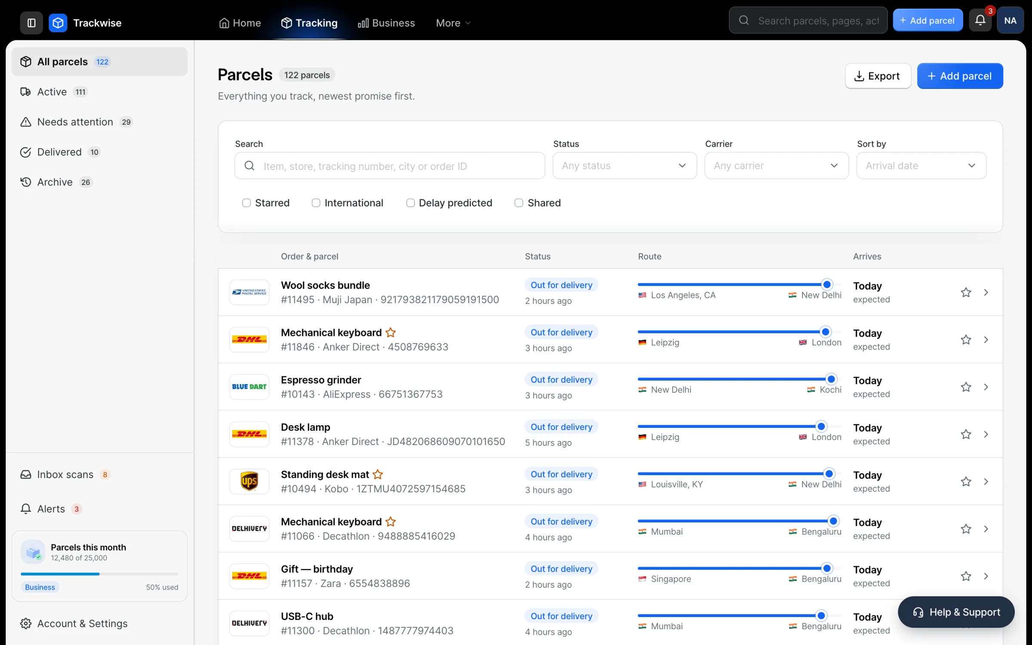Viewport: 1032px width, 645px height.
Task: Click the Delhivery logo for USB-C hub
Action: (249, 623)
